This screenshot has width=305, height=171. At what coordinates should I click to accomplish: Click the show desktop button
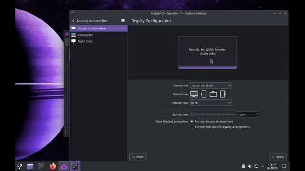click(284, 166)
